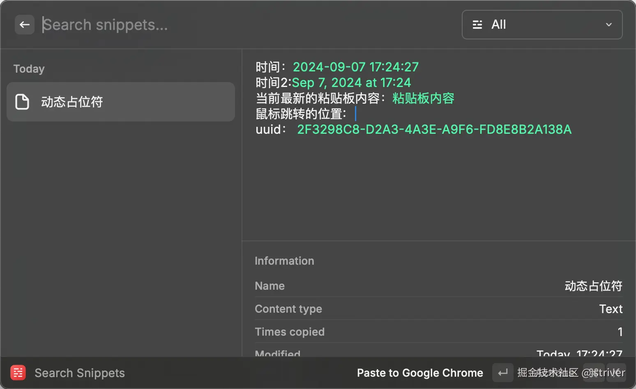Select the 动态占位符 snippet in the list
636x389 pixels.
(x=121, y=102)
